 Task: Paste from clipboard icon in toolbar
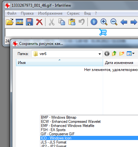coord(72,22)
